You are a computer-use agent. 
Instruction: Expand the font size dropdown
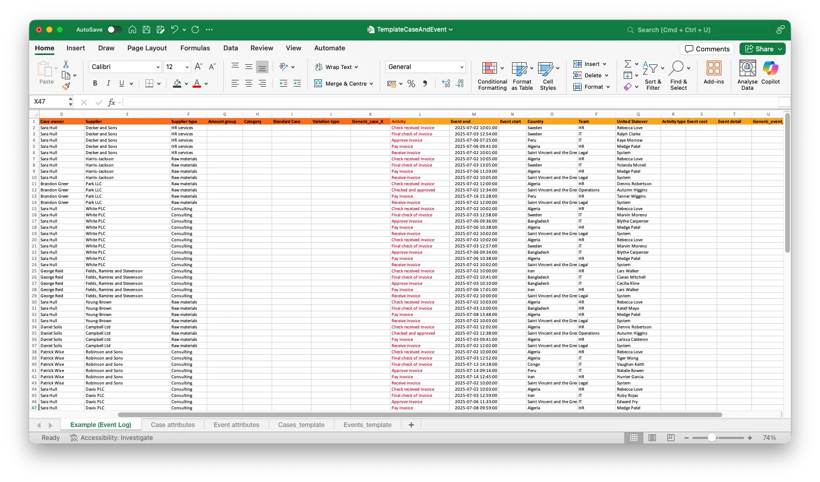[187, 67]
